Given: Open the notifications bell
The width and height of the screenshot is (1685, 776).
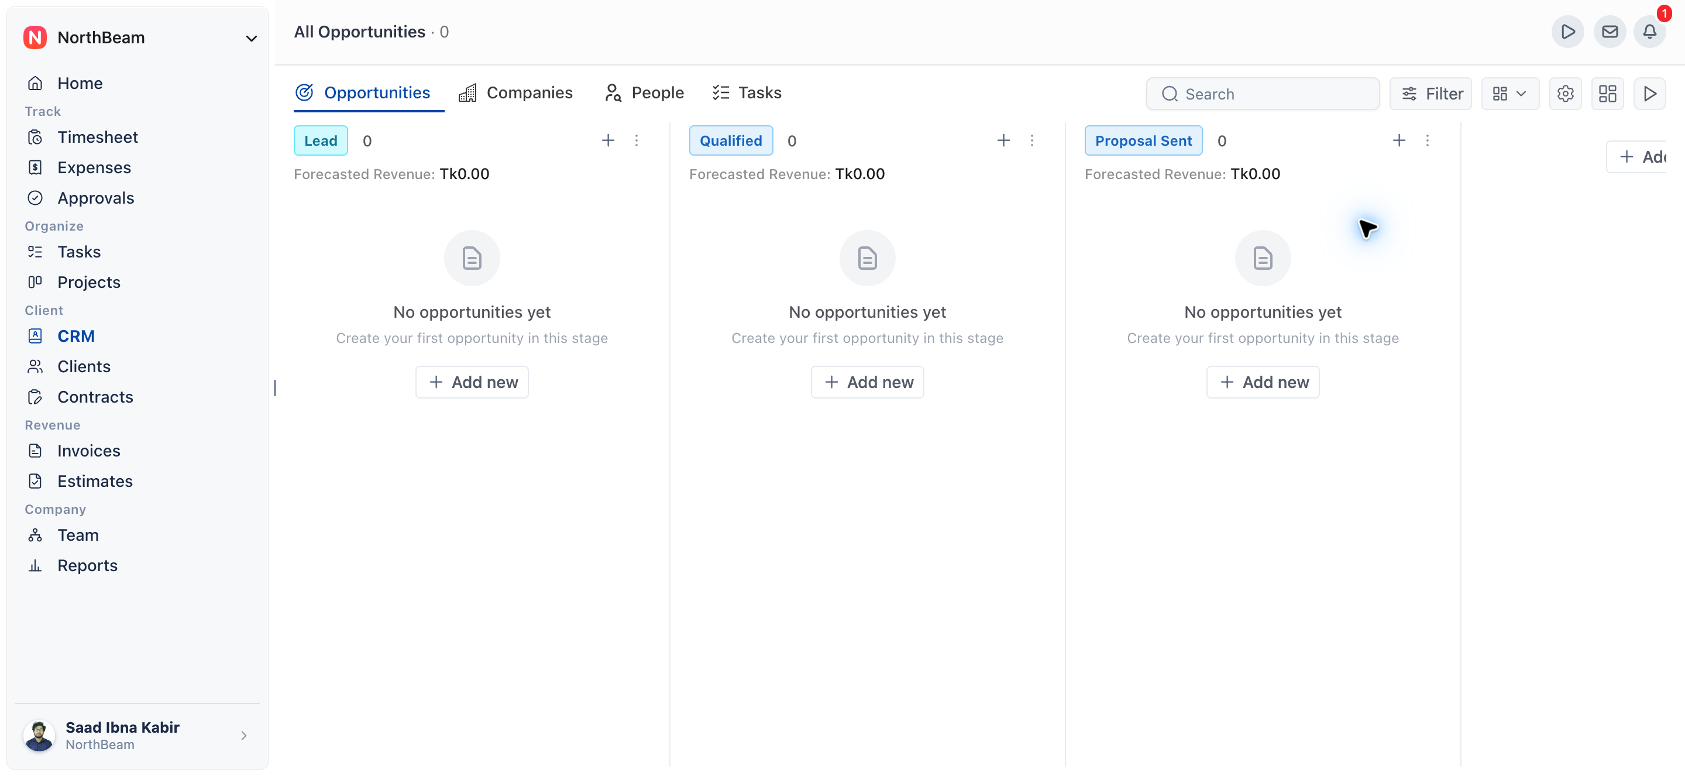Looking at the screenshot, I should click(x=1649, y=32).
